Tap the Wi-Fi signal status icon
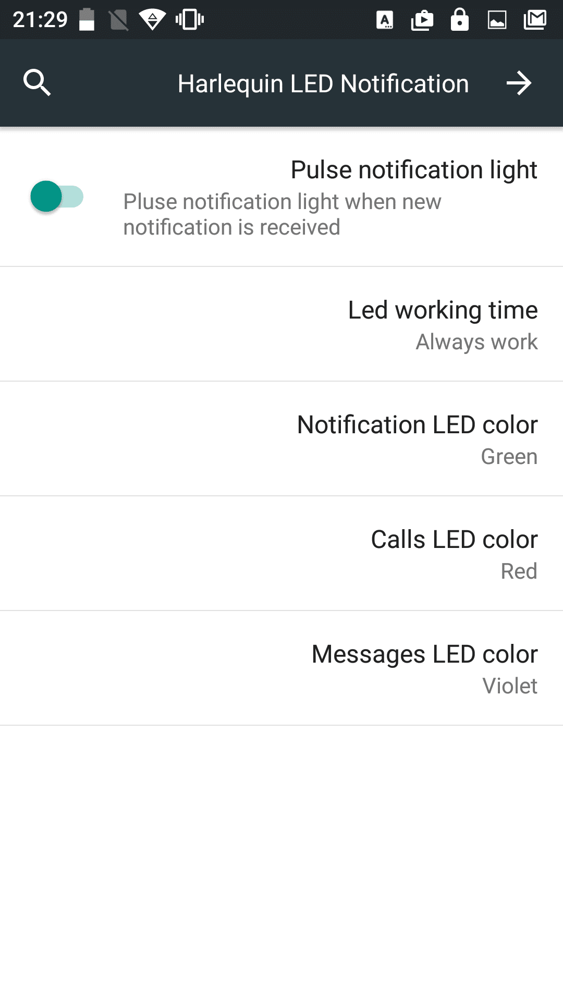 point(152,20)
